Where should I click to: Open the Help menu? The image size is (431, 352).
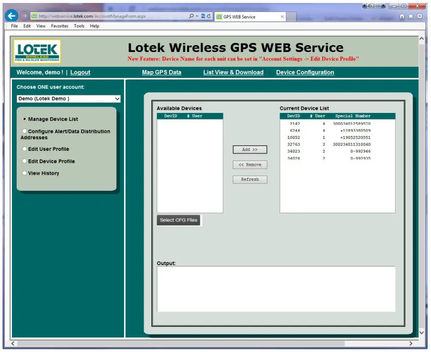94,26
